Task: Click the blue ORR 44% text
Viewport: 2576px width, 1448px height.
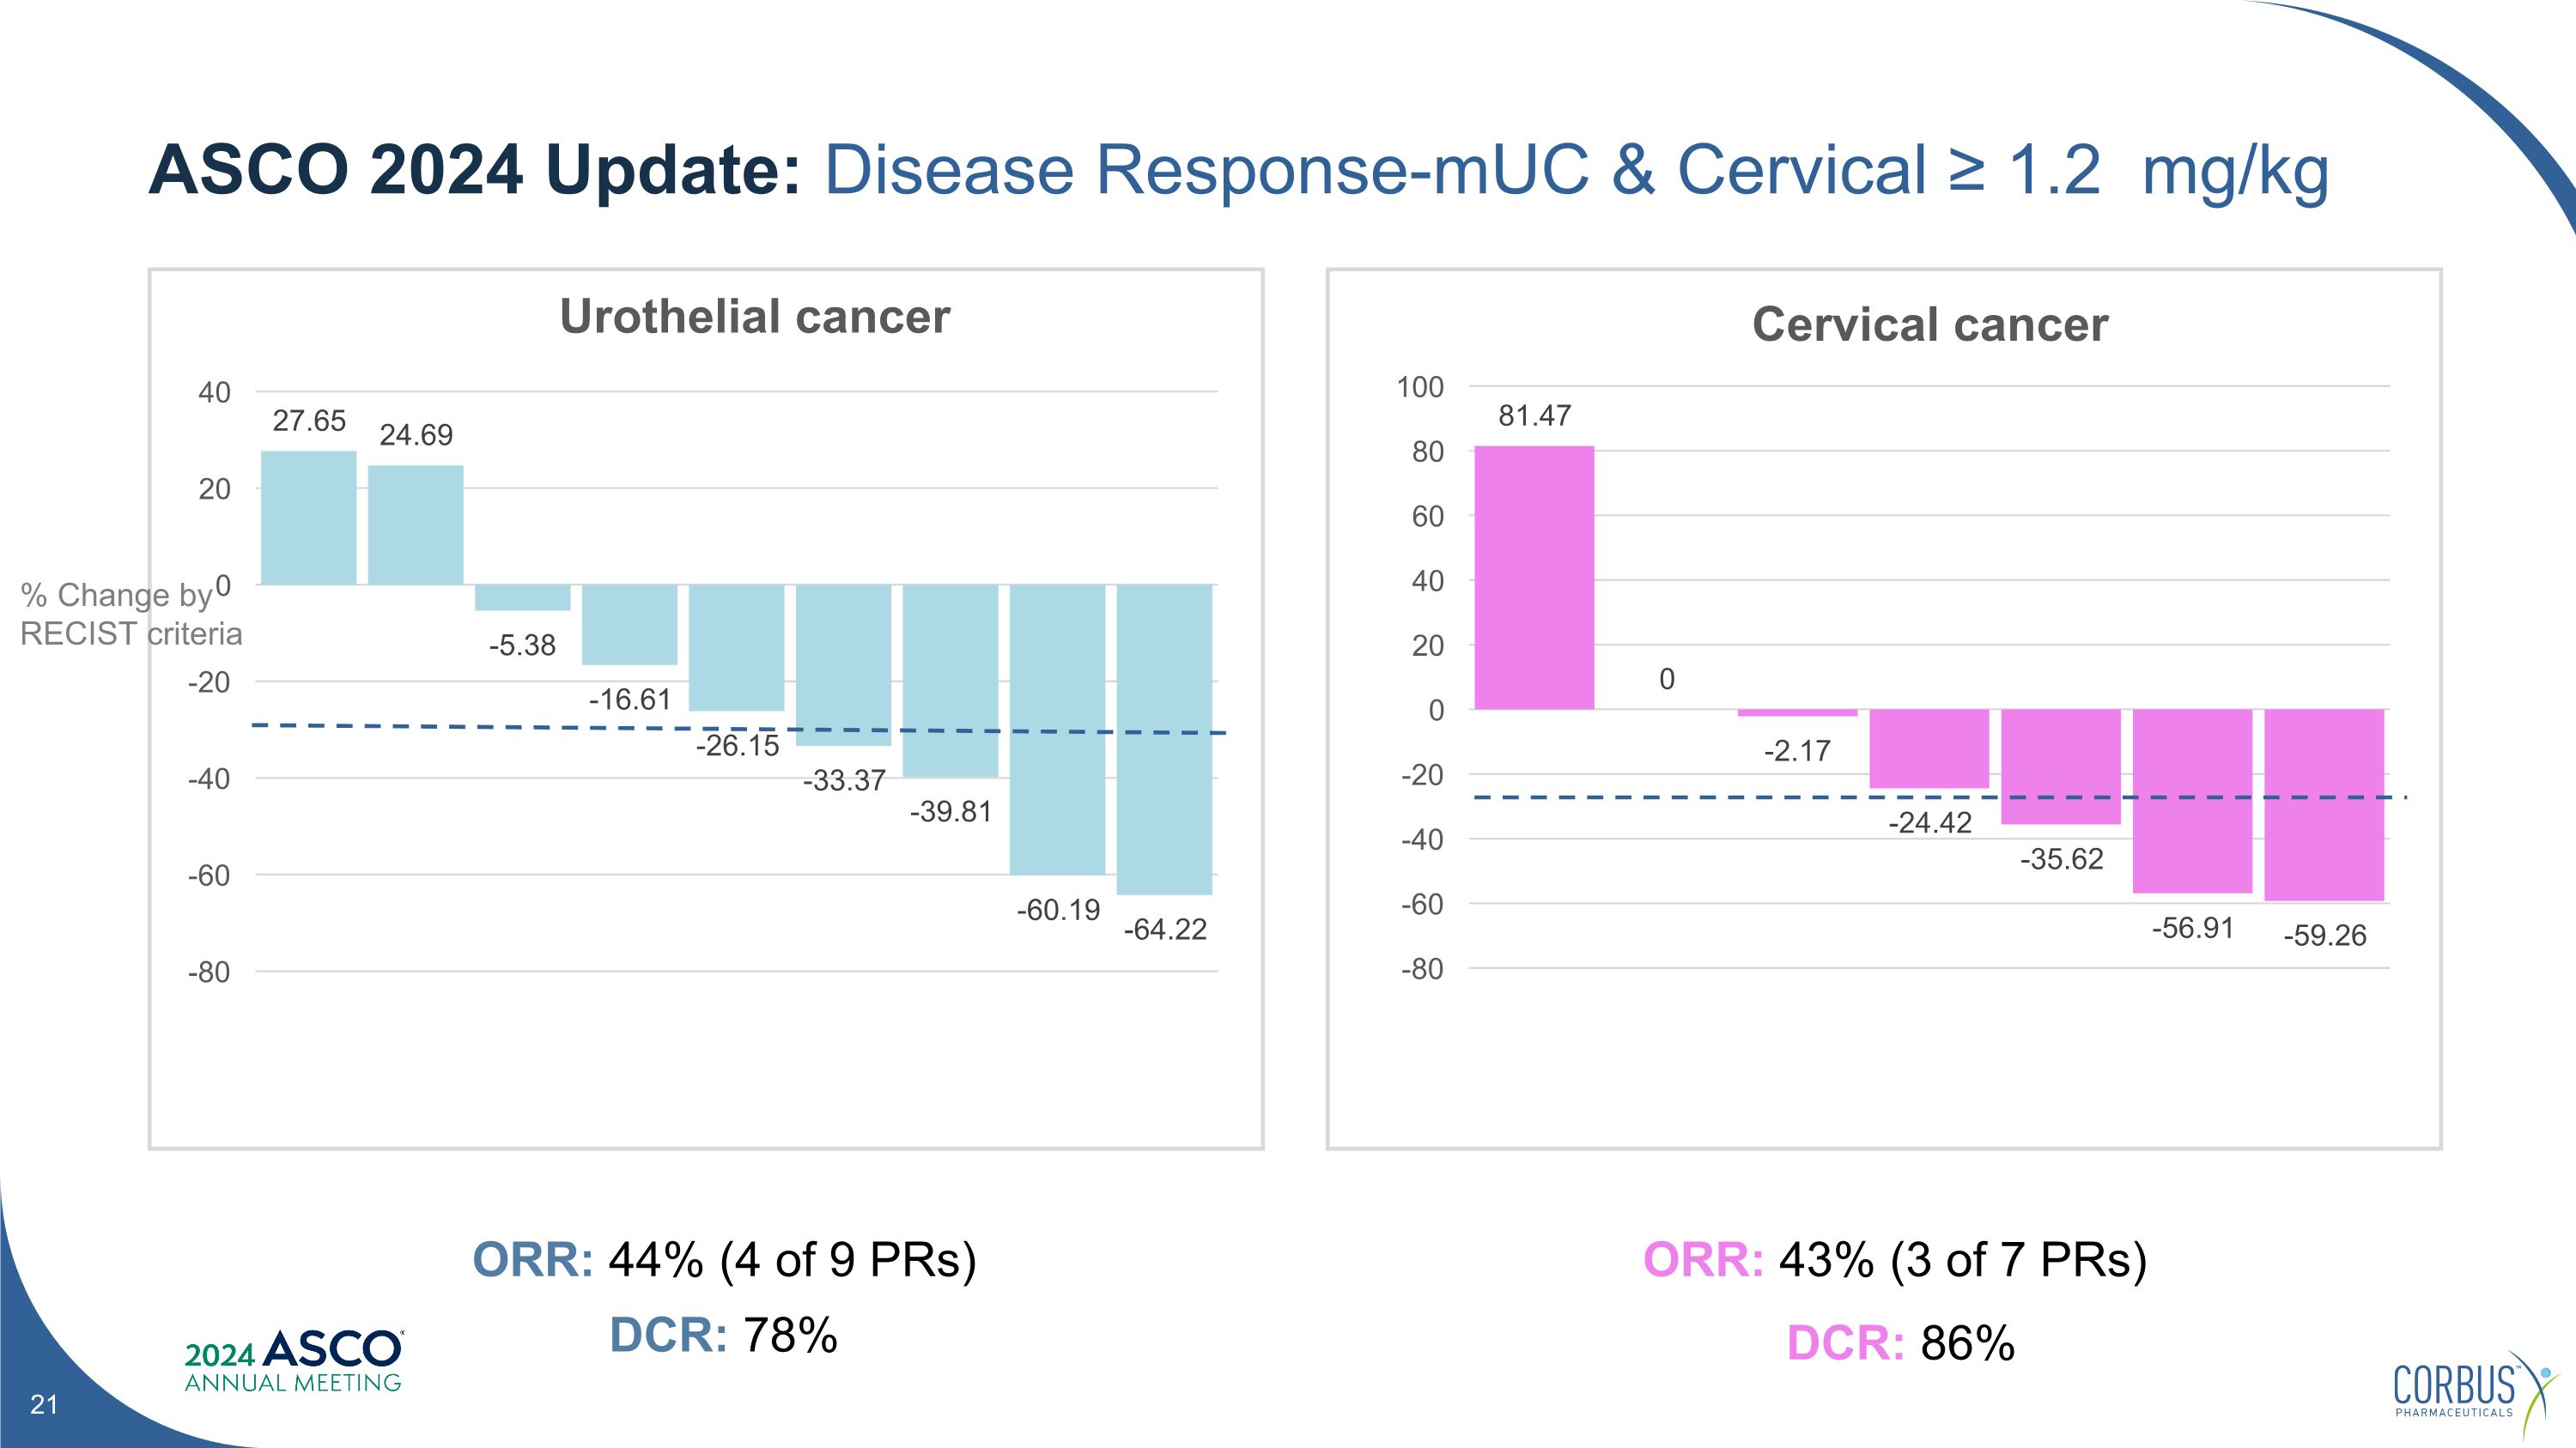Action: [x=724, y=1260]
